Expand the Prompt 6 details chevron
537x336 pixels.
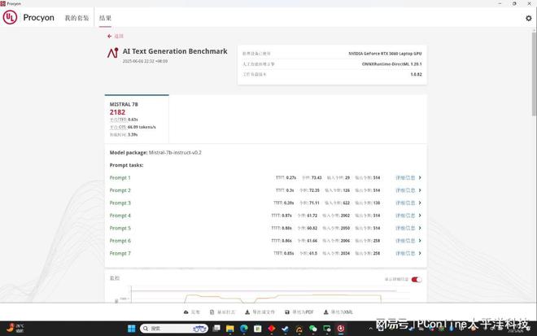420,241
